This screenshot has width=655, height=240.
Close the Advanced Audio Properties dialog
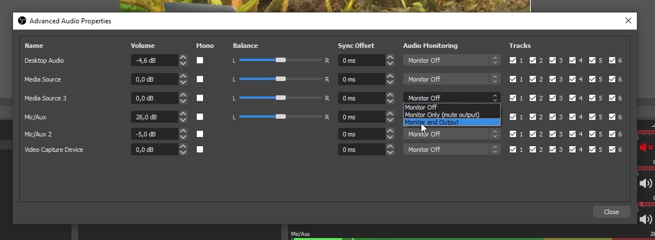click(x=628, y=21)
